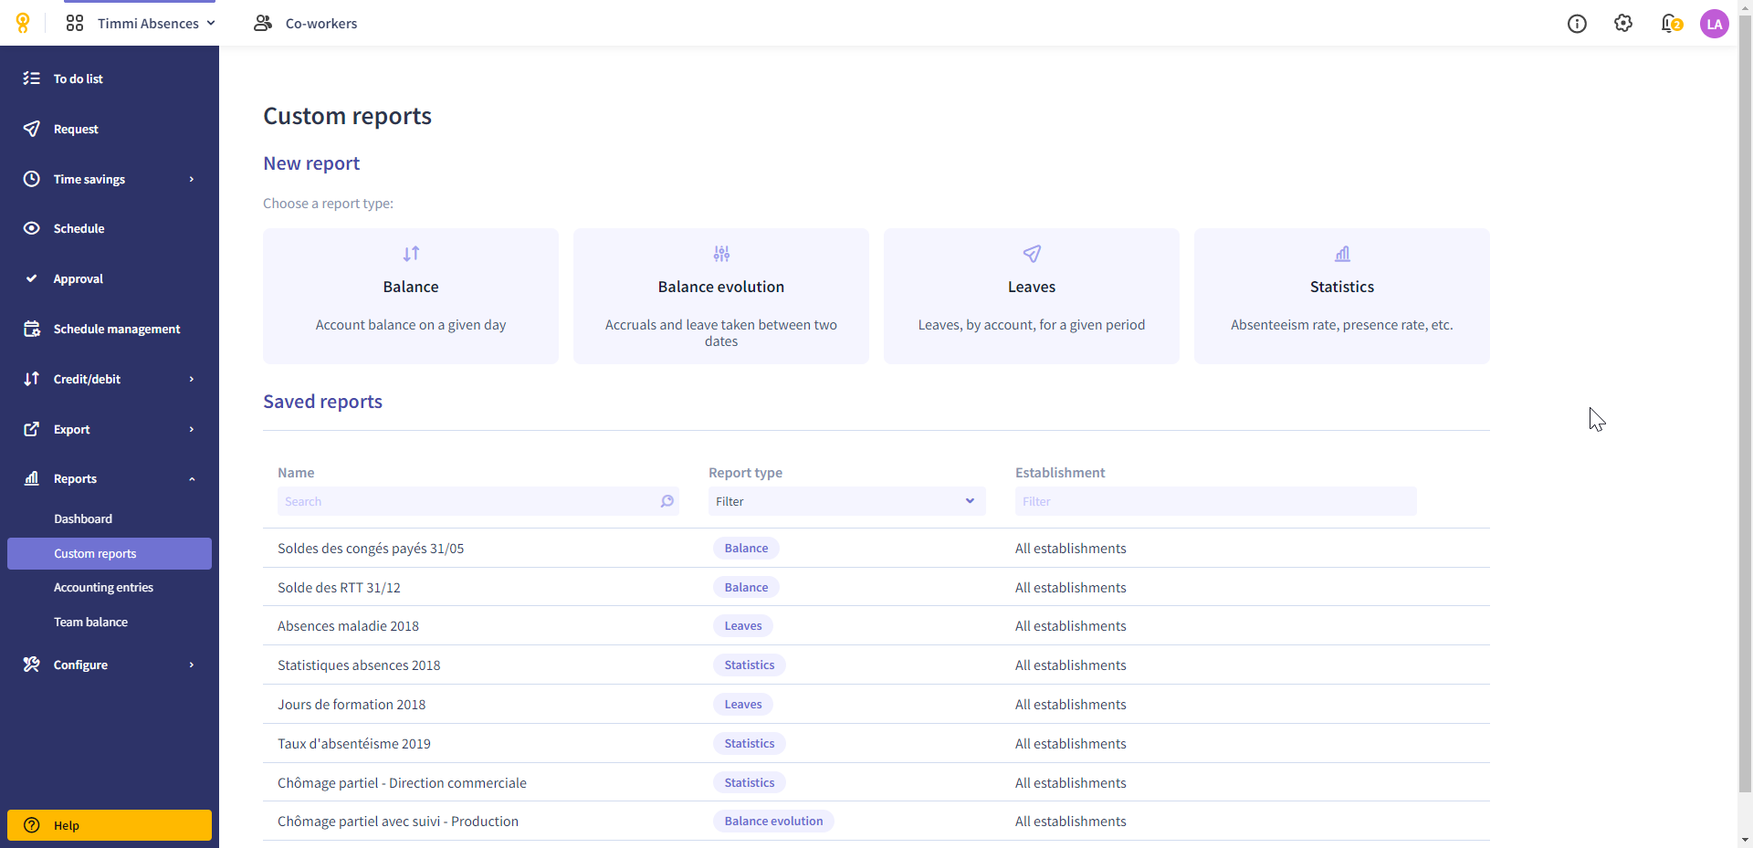Open Chômage partiel avec suivi - Production report
This screenshot has height=848, width=1753.
tap(876, 822)
